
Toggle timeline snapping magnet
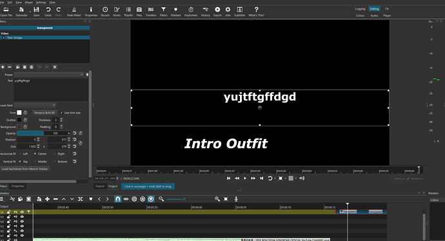117,199
